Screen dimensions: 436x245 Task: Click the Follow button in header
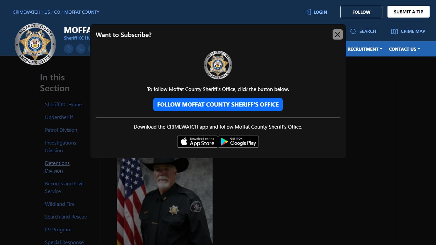[x=361, y=12]
